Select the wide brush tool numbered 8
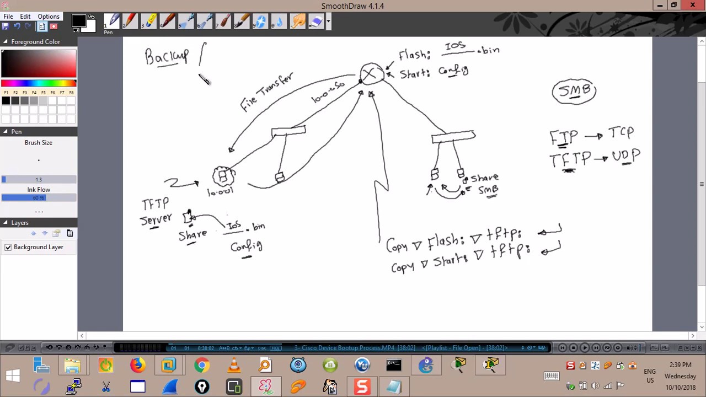 pyautogui.click(x=242, y=22)
